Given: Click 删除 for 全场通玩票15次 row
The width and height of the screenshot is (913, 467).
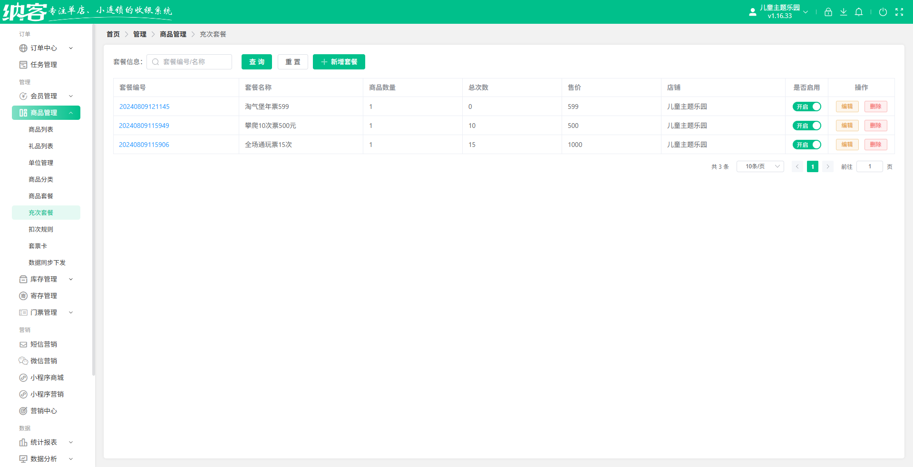Looking at the screenshot, I should point(876,145).
